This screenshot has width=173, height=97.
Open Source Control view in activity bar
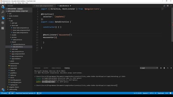[3, 17]
